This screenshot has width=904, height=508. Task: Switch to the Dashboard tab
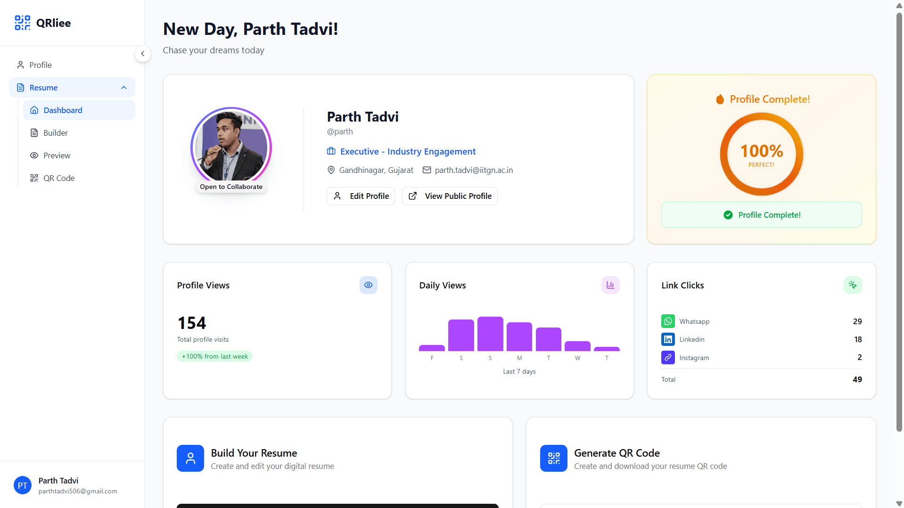(x=63, y=110)
